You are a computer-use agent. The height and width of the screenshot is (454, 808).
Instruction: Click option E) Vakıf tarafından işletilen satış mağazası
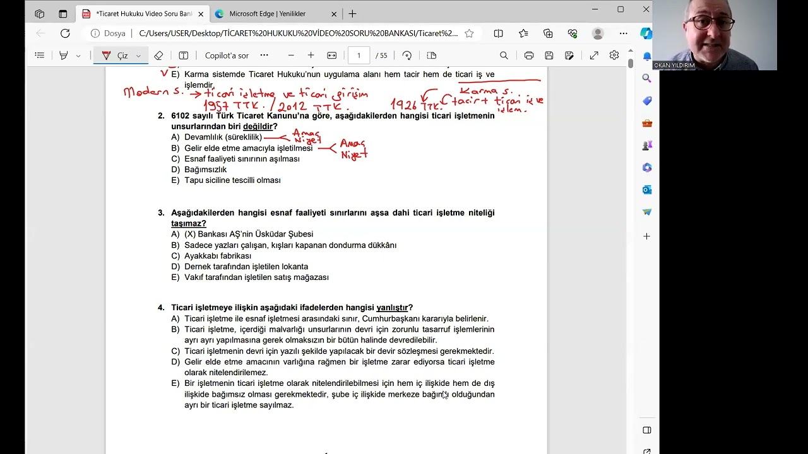point(250,277)
